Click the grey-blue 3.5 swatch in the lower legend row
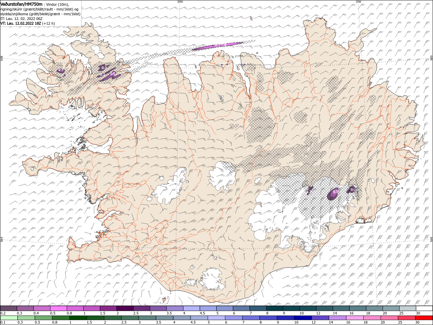Viewport: 433px width, 325px height. (x=165, y=318)
